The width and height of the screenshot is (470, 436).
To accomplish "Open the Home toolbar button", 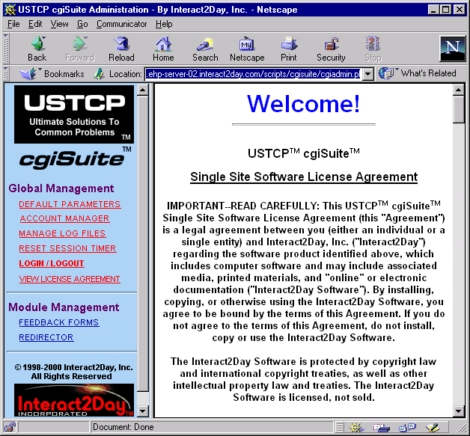I will 163,49.
